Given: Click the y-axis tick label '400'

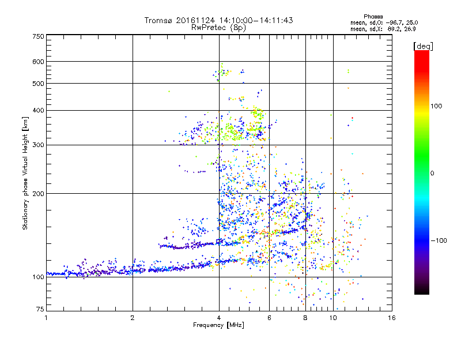Looking at the screenshot, I should 38,110.
